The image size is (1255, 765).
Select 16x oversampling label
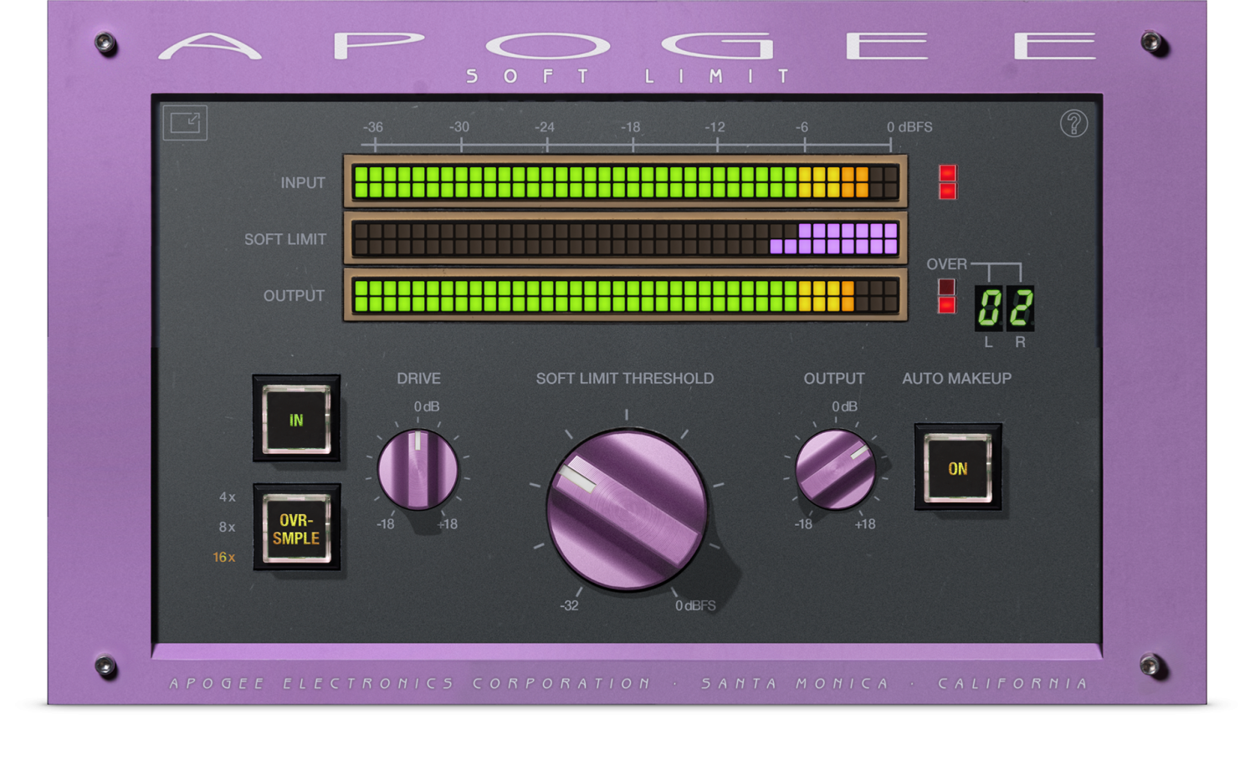[223, 557]
